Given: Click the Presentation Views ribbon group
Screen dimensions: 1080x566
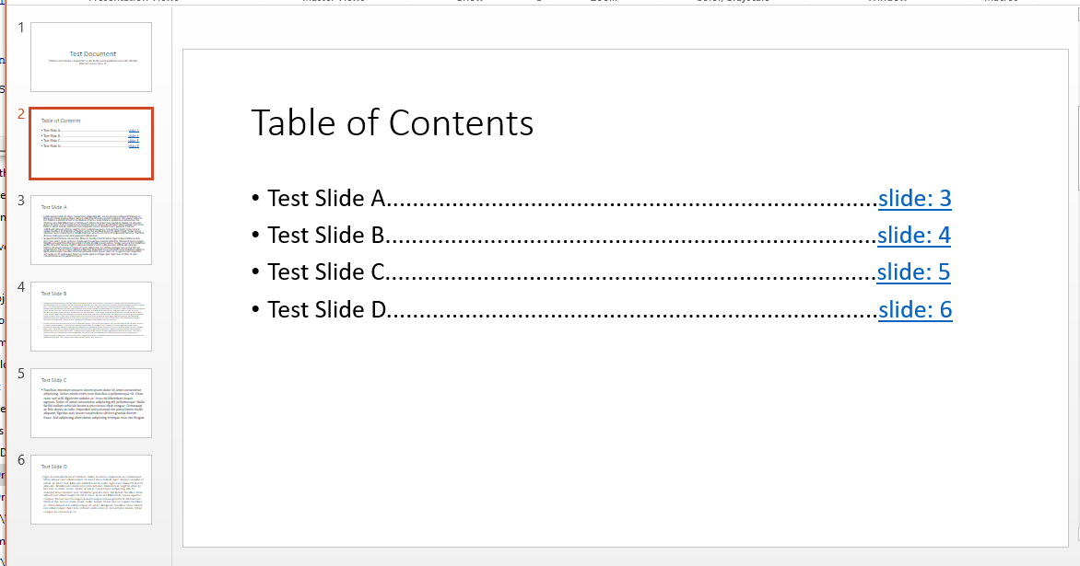Looking at the screenshot, I should coord(132,2).
